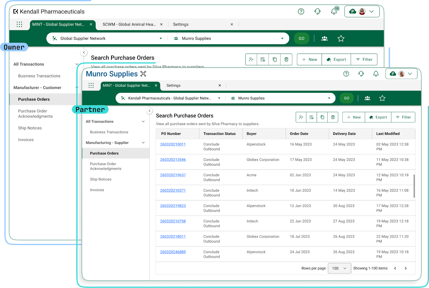Open help icon in Kendall Pharmaceuticals window
429x288 pixels.
point(301,11)
